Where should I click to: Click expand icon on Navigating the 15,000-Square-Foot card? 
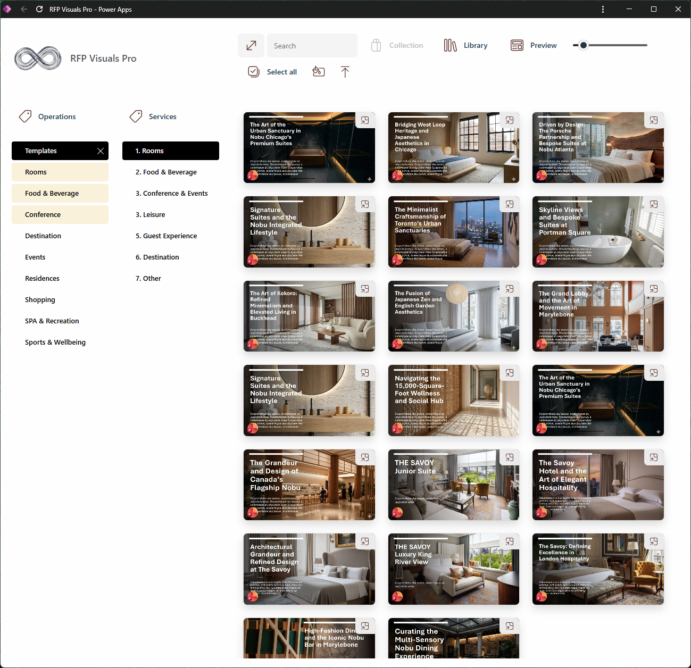click(x=510, y=373)
